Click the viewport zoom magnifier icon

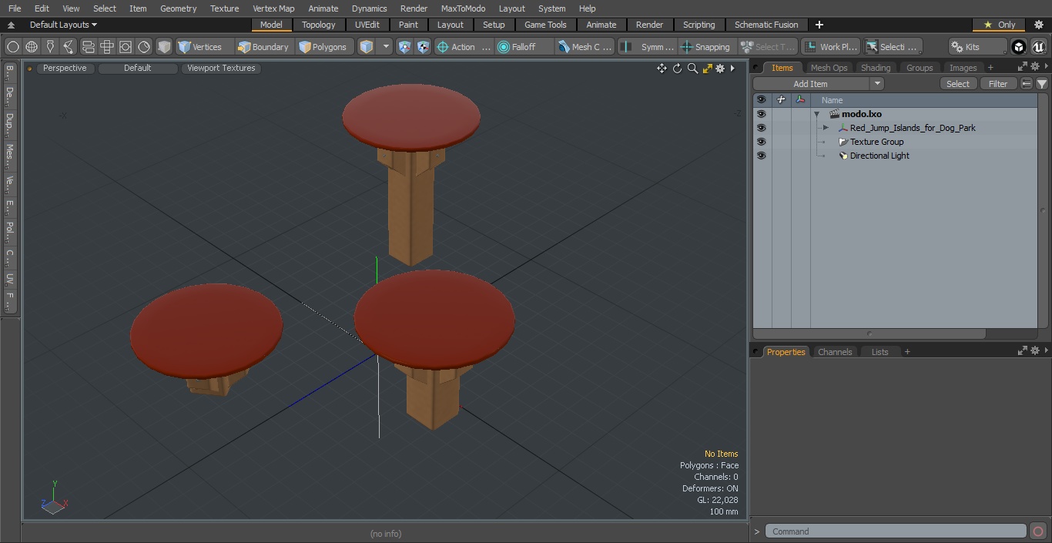pyautogui.click(x=692, y=69)
